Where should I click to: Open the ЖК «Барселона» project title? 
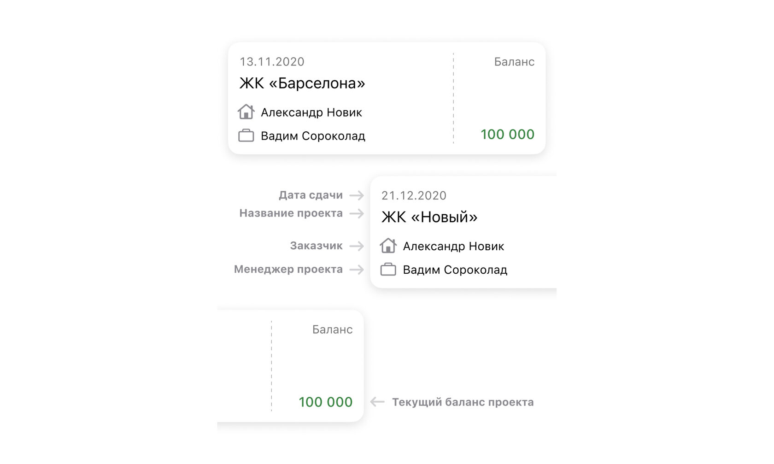pos(302,83)
